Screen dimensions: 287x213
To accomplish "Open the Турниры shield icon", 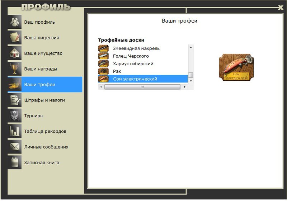I will pos(15,116).
